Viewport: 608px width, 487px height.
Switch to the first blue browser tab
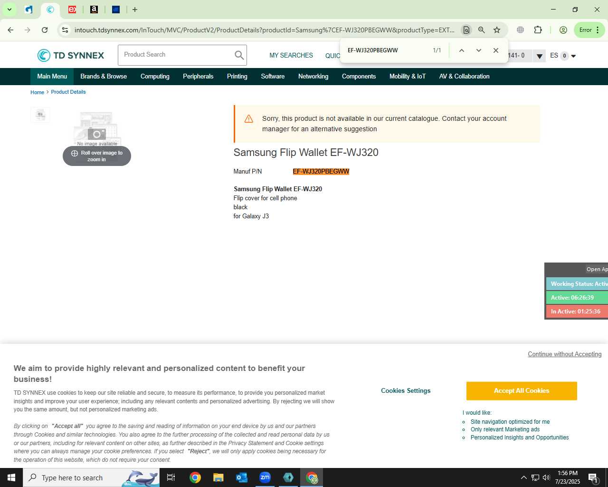(29, 10)
